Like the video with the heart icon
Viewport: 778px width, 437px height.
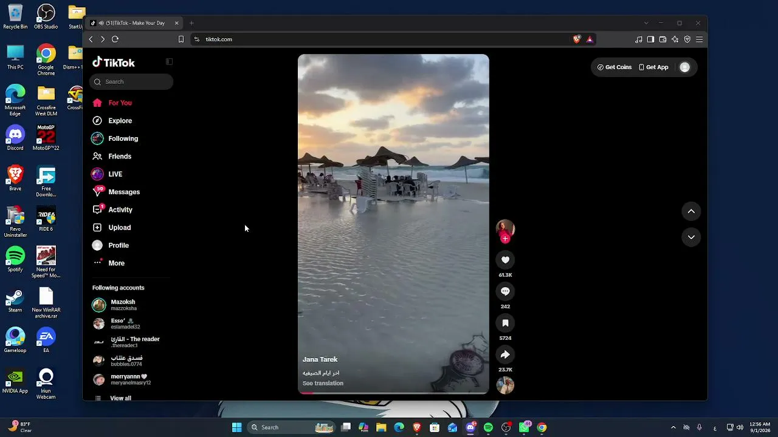click(505, 260)
